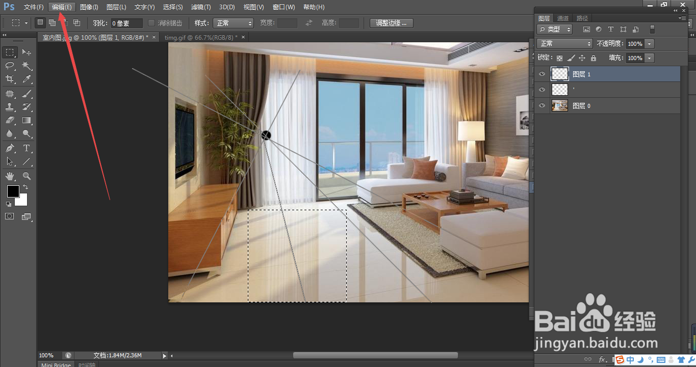Open the 不透明度 opacity slider arrow
696x367 pixels.
(x=650, y=44)
